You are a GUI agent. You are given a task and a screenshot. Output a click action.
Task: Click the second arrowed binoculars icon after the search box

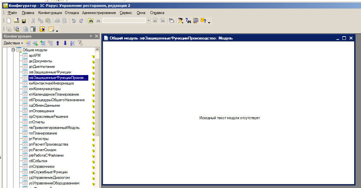point(163,21)
